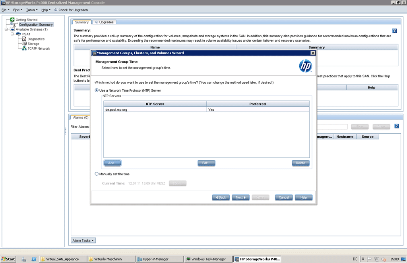This screenshot has width=407, height=263.
Task: Click the volume tray icon with red mark
Action: [x=384, y=259]
